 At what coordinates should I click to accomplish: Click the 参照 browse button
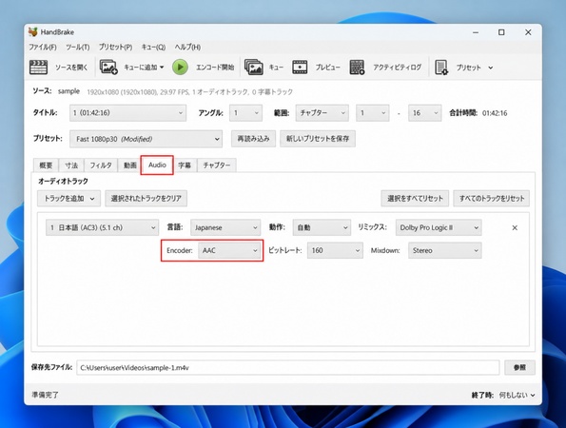point(519,367)
